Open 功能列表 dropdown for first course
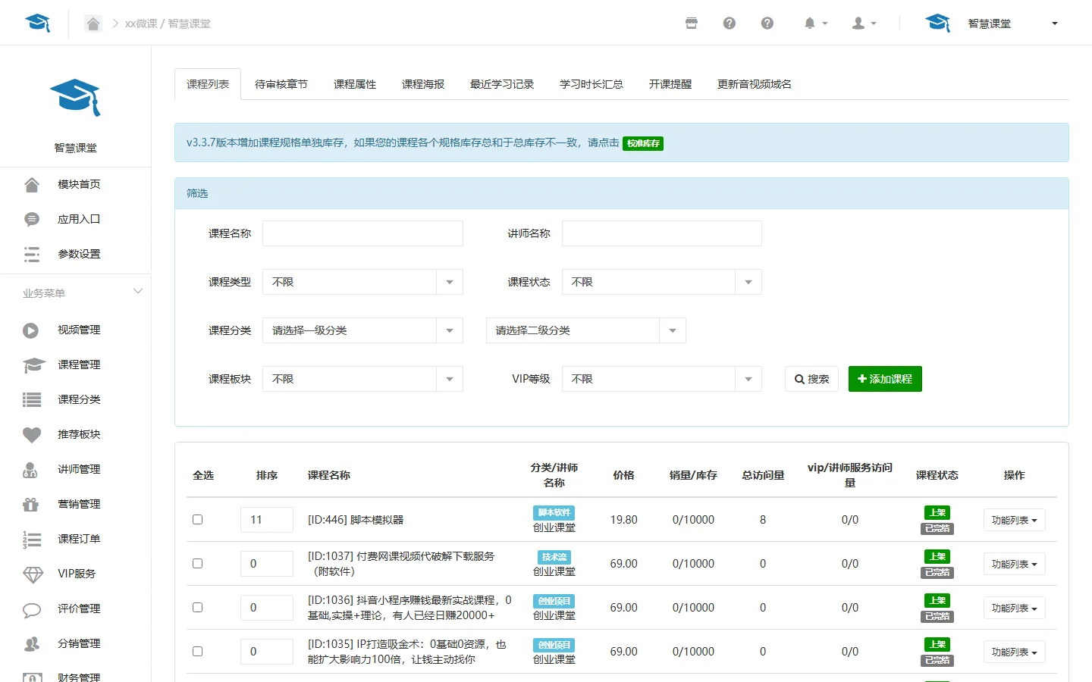 [1014, 520]
